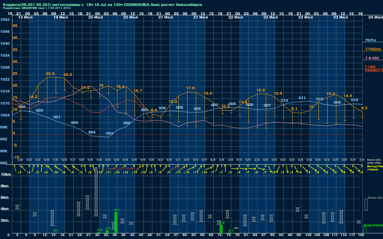The height and width of the screenshot is (239, 383).
Task: Click the 009 pressure curve label
Action: point(337,102)
